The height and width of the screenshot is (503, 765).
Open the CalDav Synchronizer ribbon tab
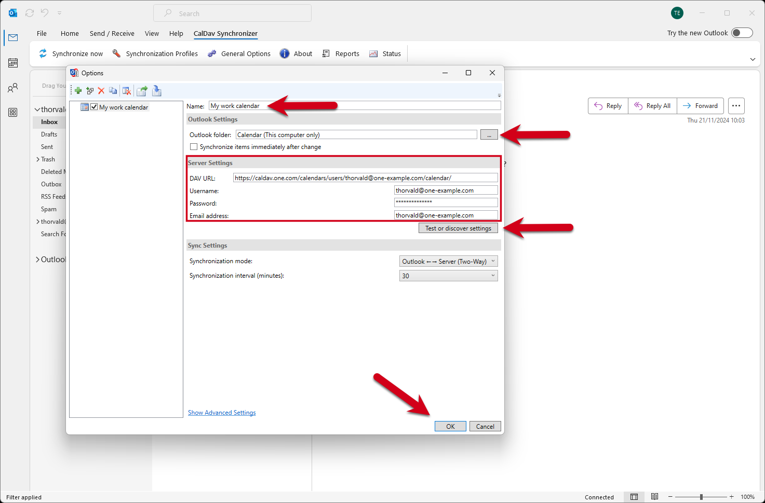tap(225, 33)
